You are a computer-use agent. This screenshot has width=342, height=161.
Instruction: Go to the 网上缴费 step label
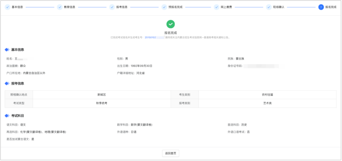tap(226, 7)
